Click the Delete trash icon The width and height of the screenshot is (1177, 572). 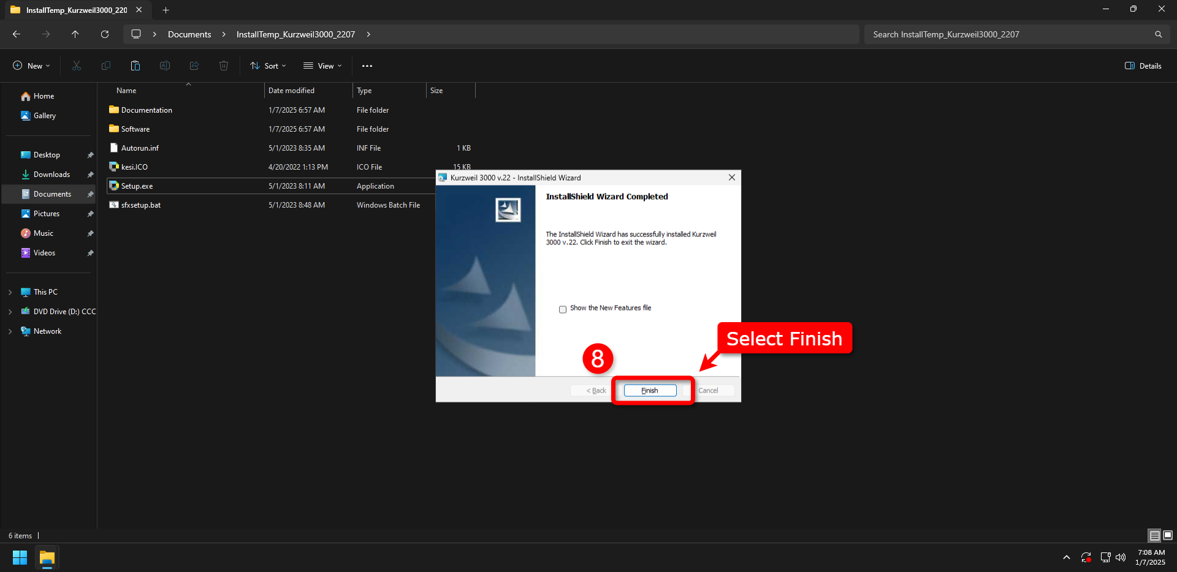coord(224,66)
